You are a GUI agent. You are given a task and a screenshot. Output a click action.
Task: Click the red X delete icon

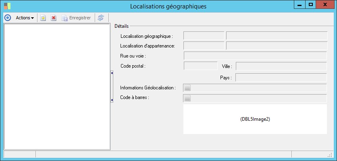54,18
